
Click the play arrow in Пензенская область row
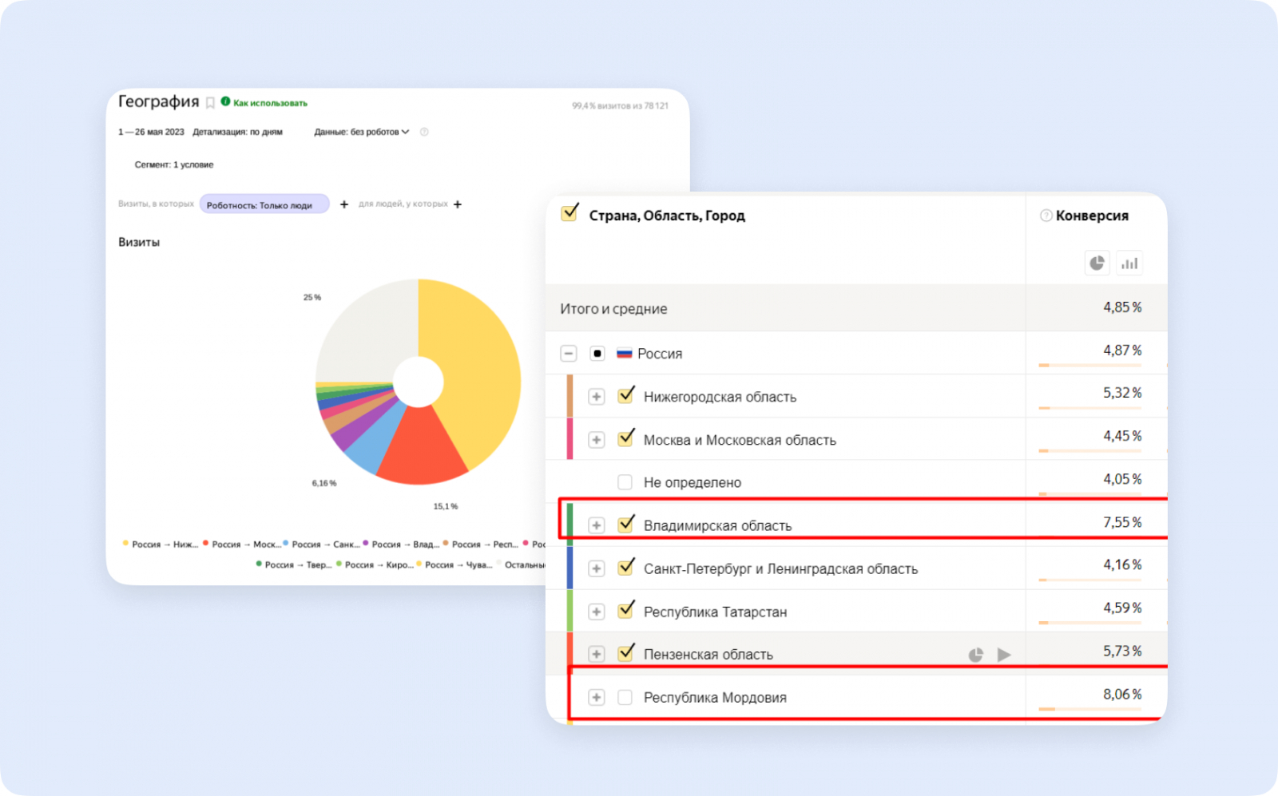[1004, 655]
